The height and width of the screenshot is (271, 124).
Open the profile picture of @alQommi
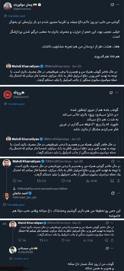point(7,95)
